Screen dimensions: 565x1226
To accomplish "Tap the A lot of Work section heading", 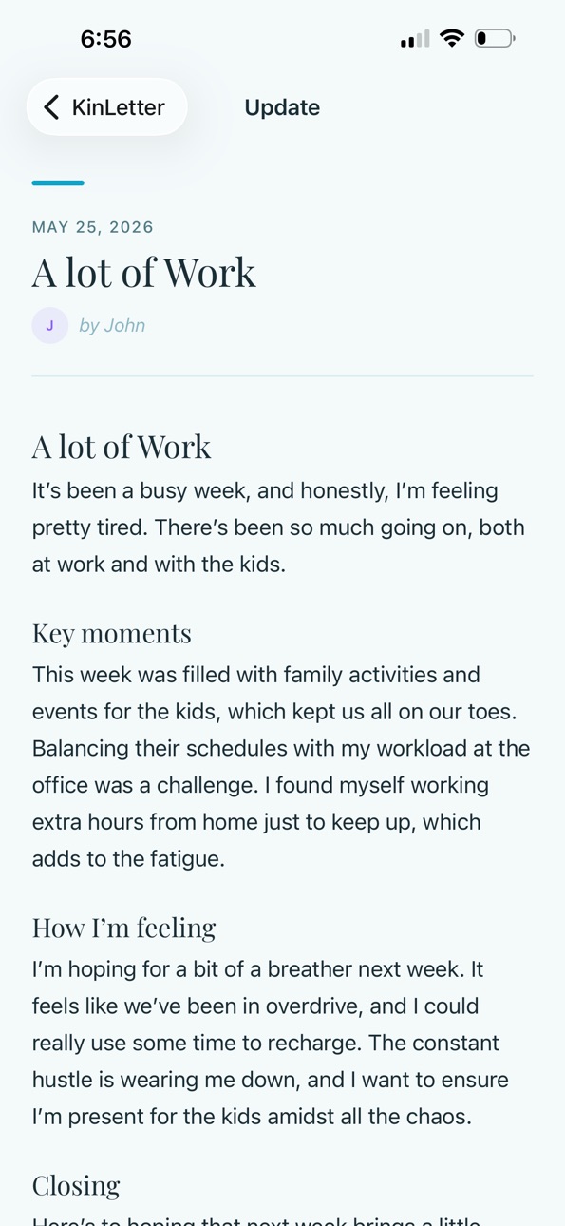I will click(x=122, y=447).
